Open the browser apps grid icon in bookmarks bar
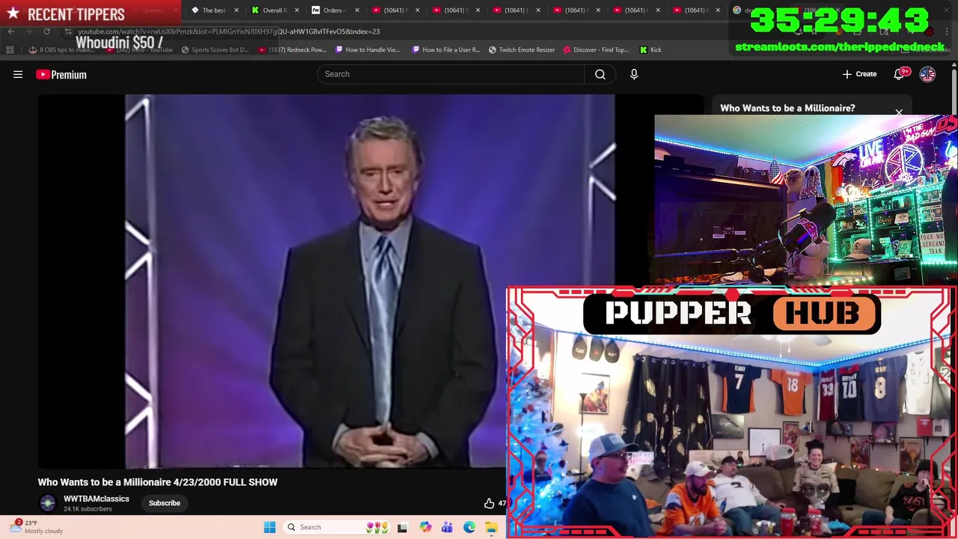The image size is (958, 539). pyautogui.click(x=10, y=49)
